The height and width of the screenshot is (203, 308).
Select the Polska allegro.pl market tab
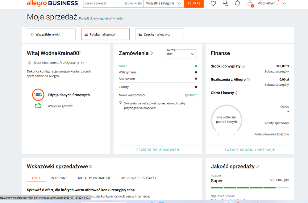tap(105, 34)
